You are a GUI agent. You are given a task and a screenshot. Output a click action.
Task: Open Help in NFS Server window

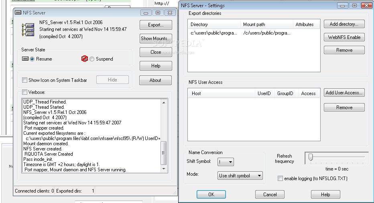[156, 66]
